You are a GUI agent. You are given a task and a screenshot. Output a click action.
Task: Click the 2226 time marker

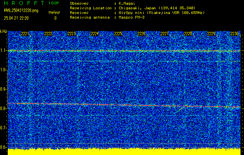[x=142, y=34]
